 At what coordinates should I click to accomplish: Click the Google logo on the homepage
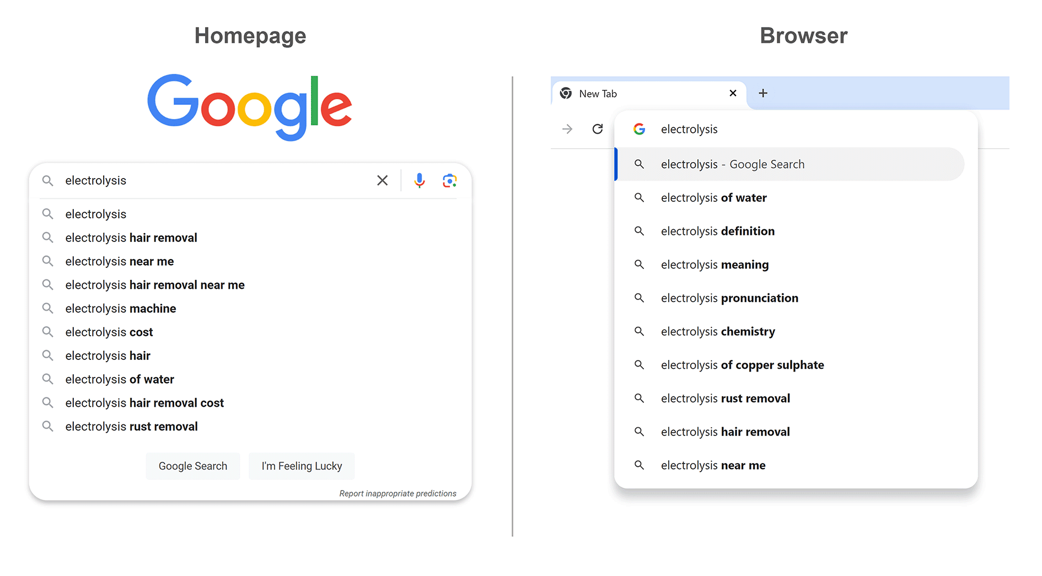point(249,107)
